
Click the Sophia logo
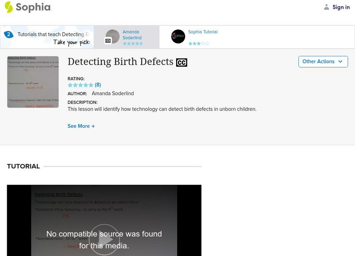point(28,7)
